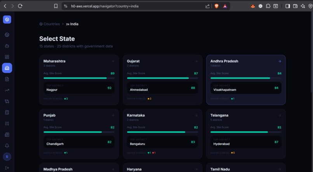
Task: Open the Andhra Pradesh card arrow
Action: [280, 61]
